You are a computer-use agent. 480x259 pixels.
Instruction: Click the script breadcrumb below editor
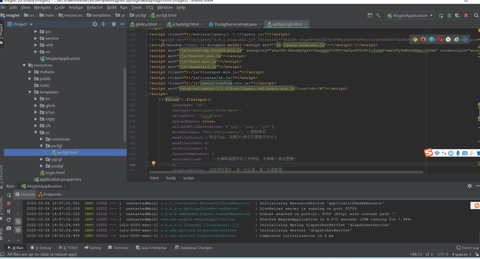pos(188,178)
